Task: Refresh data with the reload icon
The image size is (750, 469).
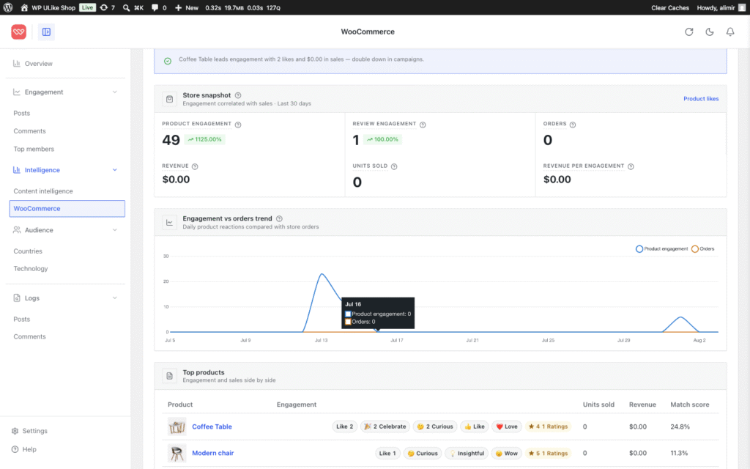Action: 688,32
